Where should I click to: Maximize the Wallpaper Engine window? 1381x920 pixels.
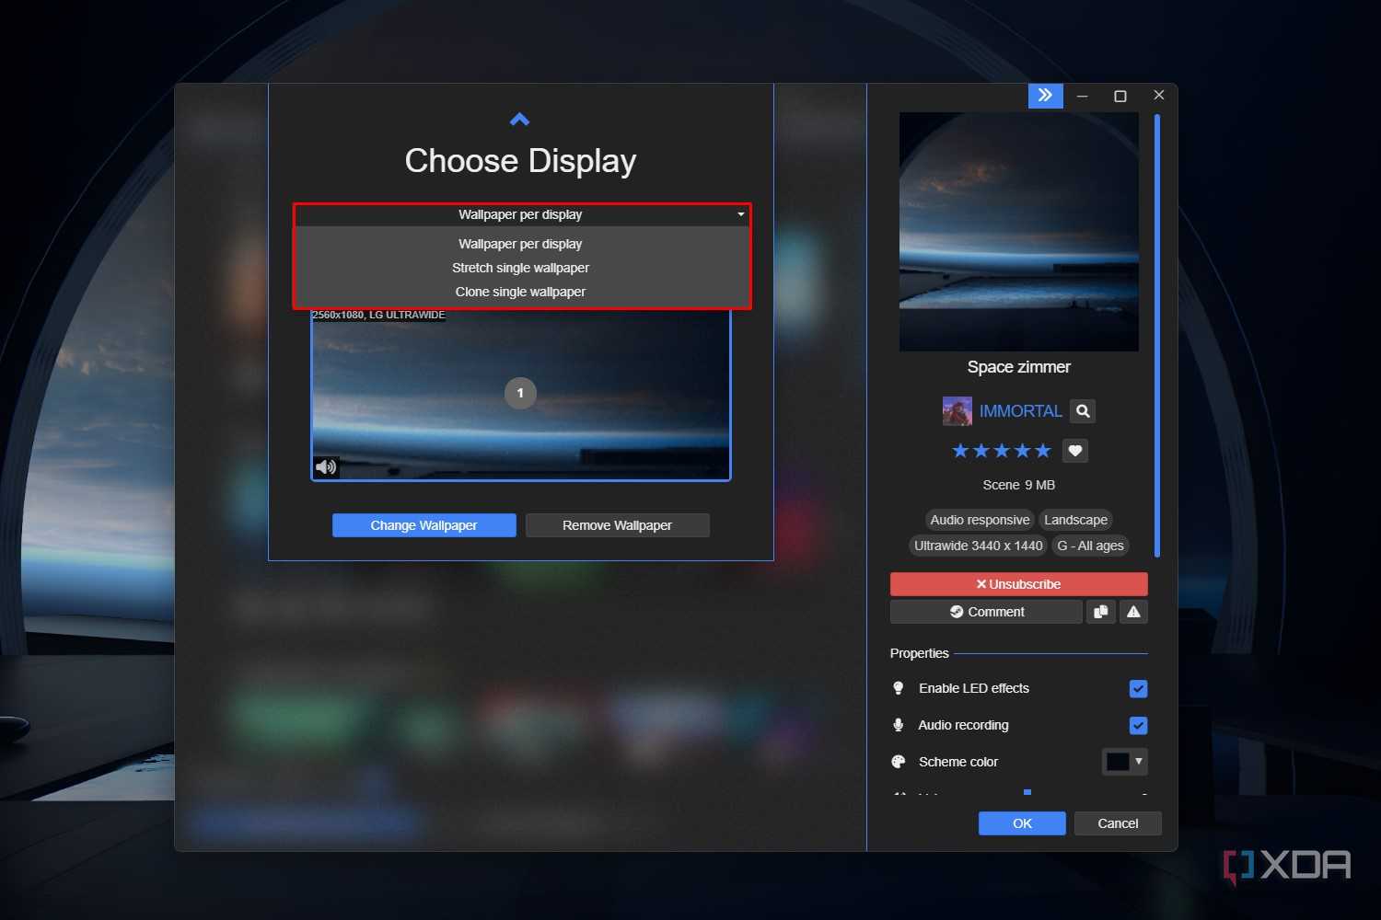click(x=1120, y=96)
